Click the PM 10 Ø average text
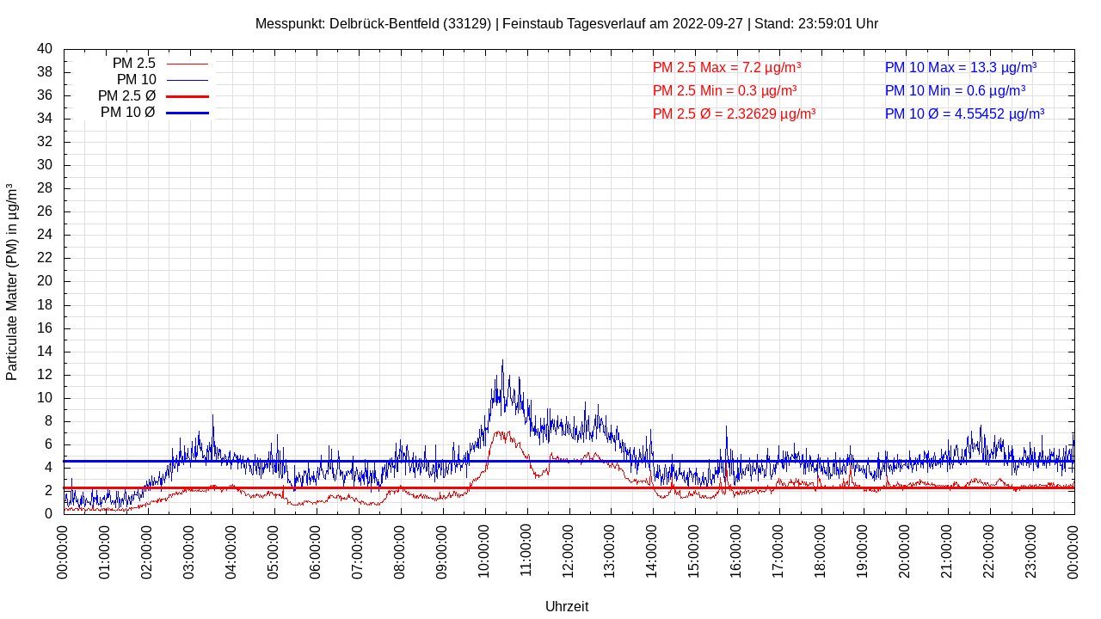The image size is (1101, 619). (964, 113)
